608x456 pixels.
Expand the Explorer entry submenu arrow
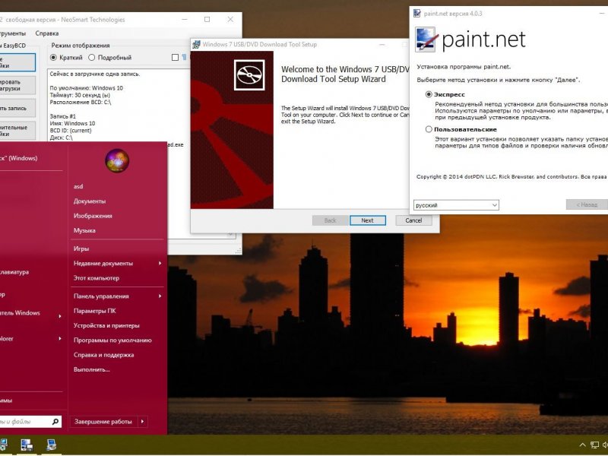pyautogui.click(x=60, y=338)
